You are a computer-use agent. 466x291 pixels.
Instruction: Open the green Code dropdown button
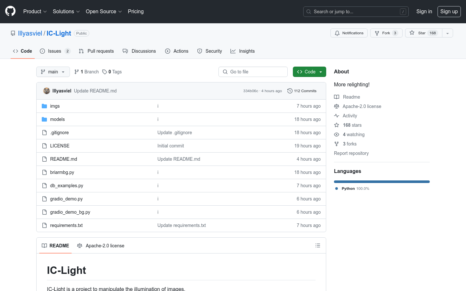coord(309,72)
